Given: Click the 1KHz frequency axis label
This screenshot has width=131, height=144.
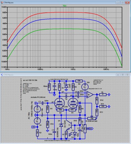Looking at the screenshot, I should point(73,69).
